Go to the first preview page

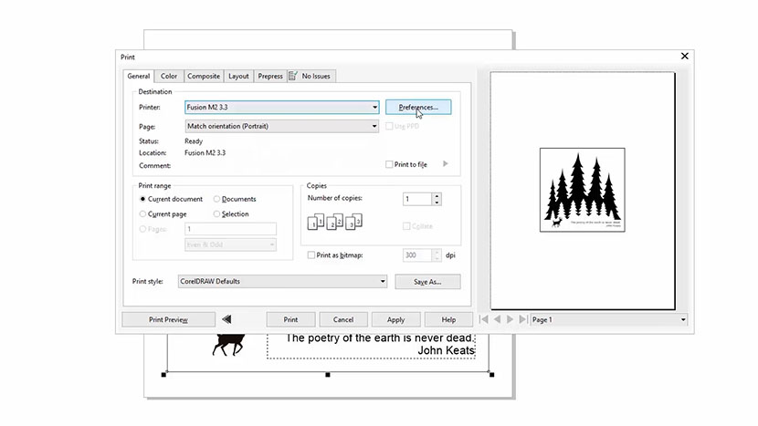485,319
